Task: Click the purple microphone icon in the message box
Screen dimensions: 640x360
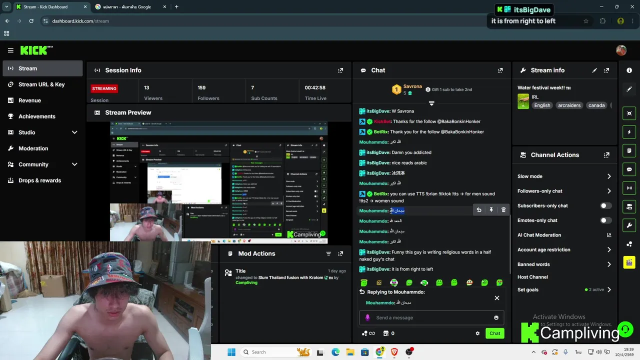Action: pos(367,317)
